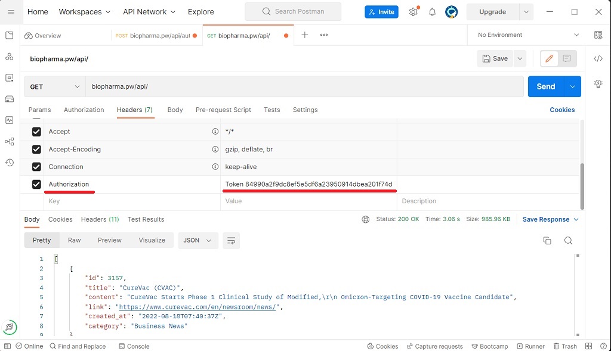This screenshot has width=611, height=351.
Task: Click the blue Send button
Action: pyautogui.click(x=546, y=86)
